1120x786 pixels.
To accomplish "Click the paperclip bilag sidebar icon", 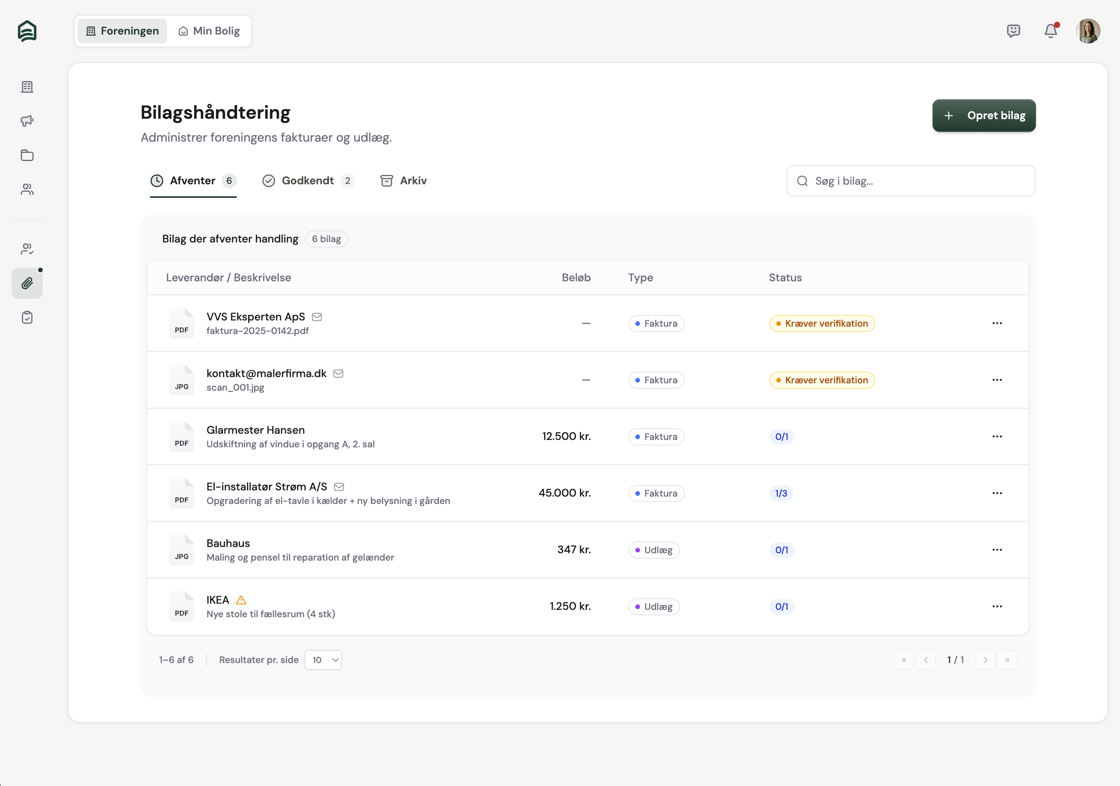I will [x=27, y=283].
